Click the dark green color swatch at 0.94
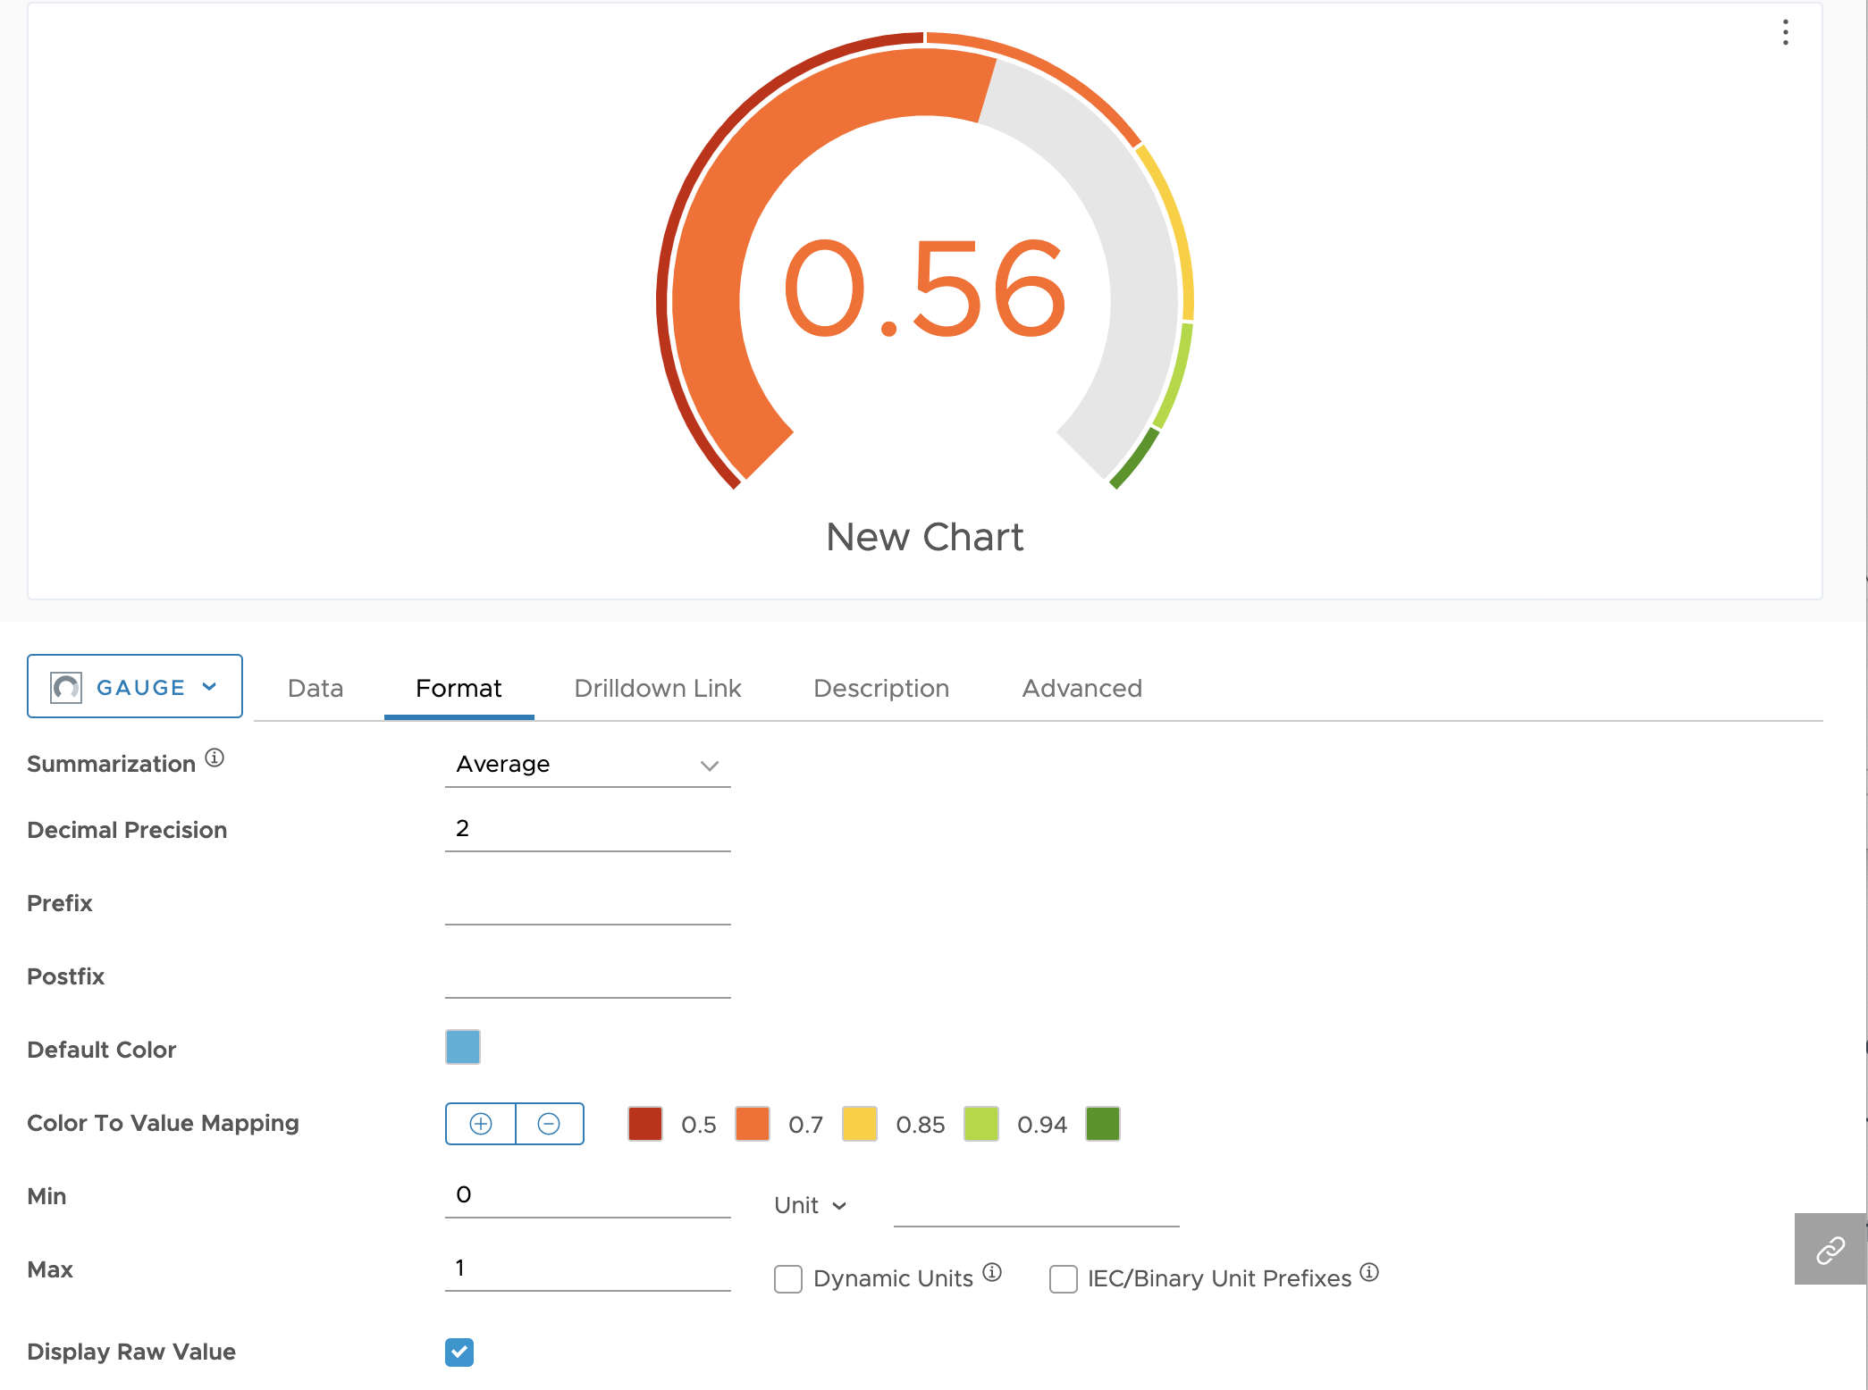 pyautogui.click(x=1104, y=1125)
